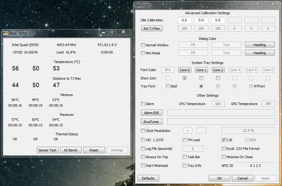Viewport: 282px width, 186px height.
Task: Click the APIC ID field
Action: pos(256,166)
